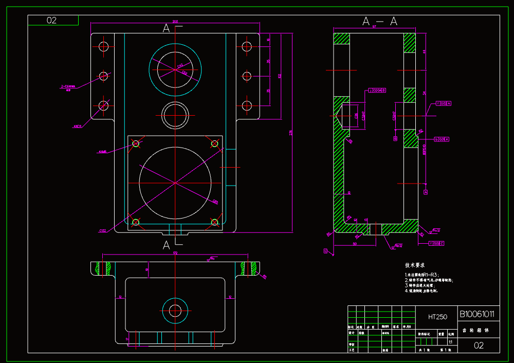514x363 pixels.
Task: Click the "0.02 C" tolerance frame
Action: tap(436, 243)
